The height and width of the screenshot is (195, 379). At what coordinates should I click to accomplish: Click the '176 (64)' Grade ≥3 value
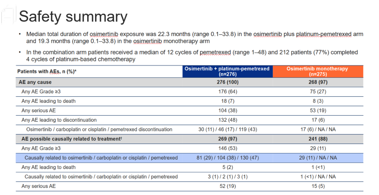[227, 92]
